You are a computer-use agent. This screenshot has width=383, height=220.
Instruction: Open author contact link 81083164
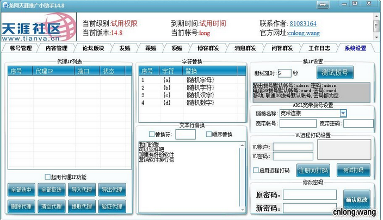(303, 24)
